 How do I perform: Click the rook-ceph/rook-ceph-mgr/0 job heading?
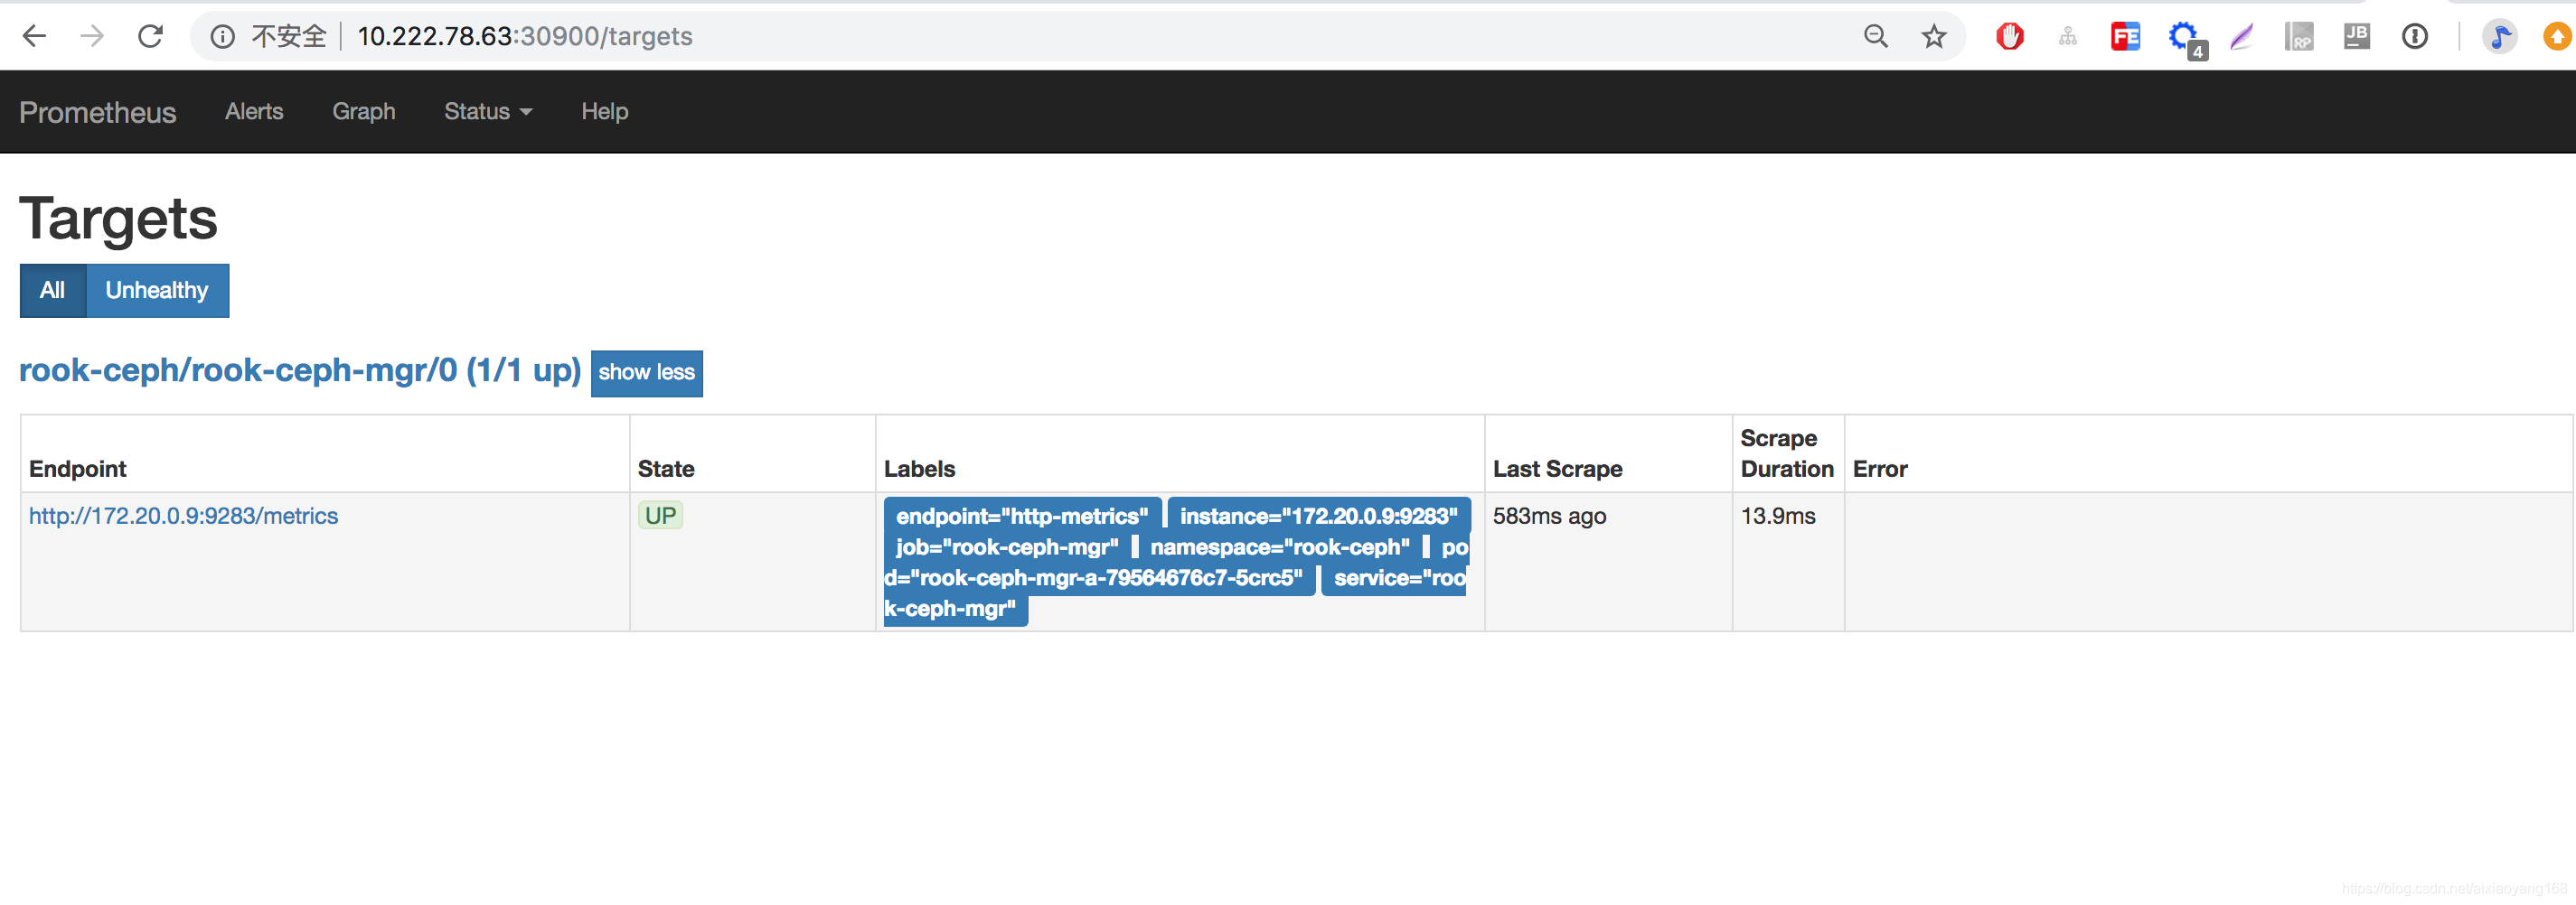click(x=300, y=370)
